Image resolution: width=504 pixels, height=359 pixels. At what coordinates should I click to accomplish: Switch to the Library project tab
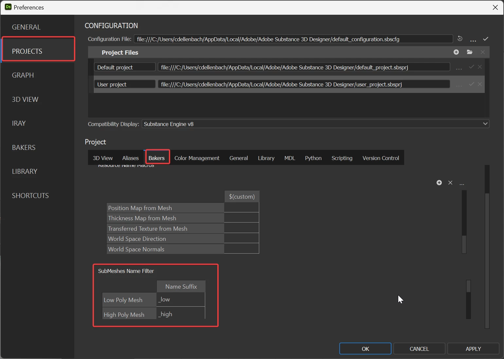click(266, 158)
